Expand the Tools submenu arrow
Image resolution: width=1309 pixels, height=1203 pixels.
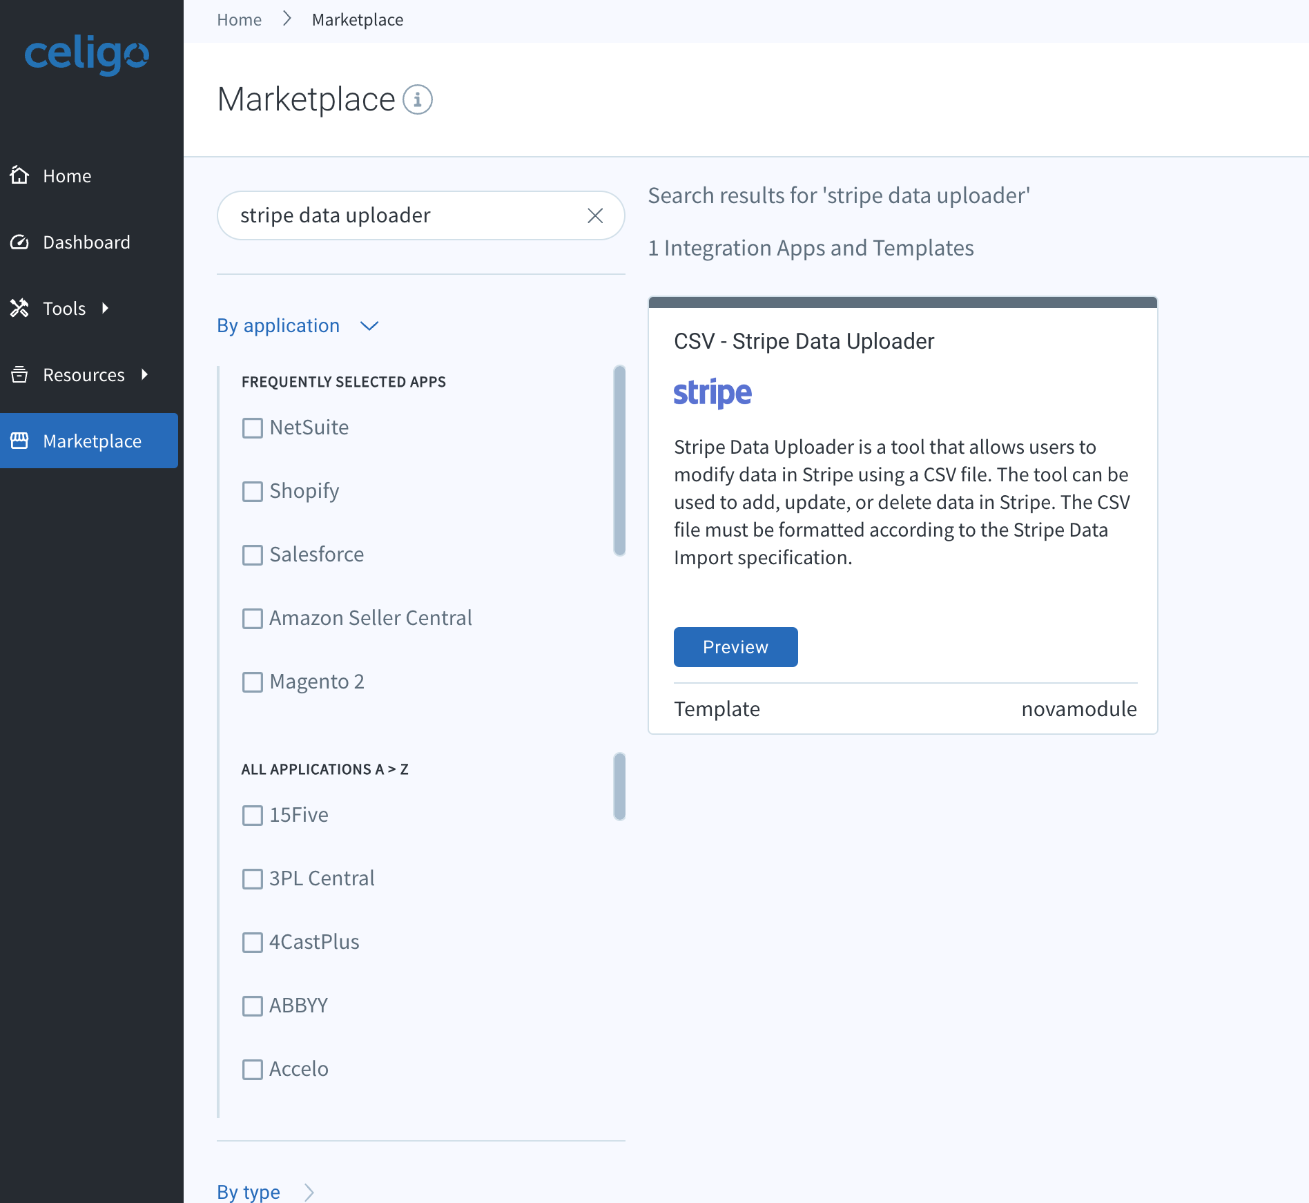[105, 308]
